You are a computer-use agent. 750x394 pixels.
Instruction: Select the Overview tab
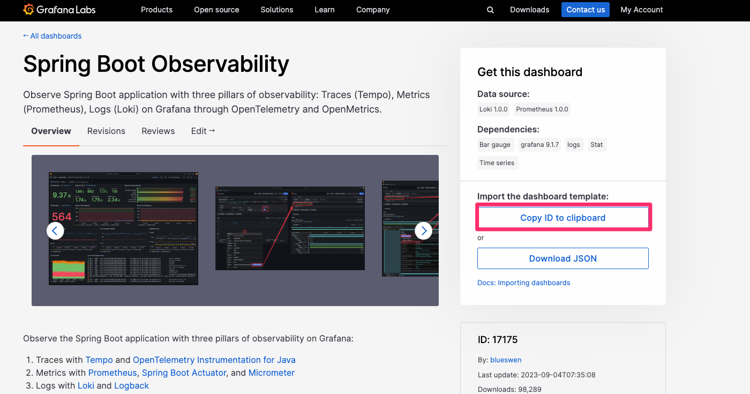51,131
